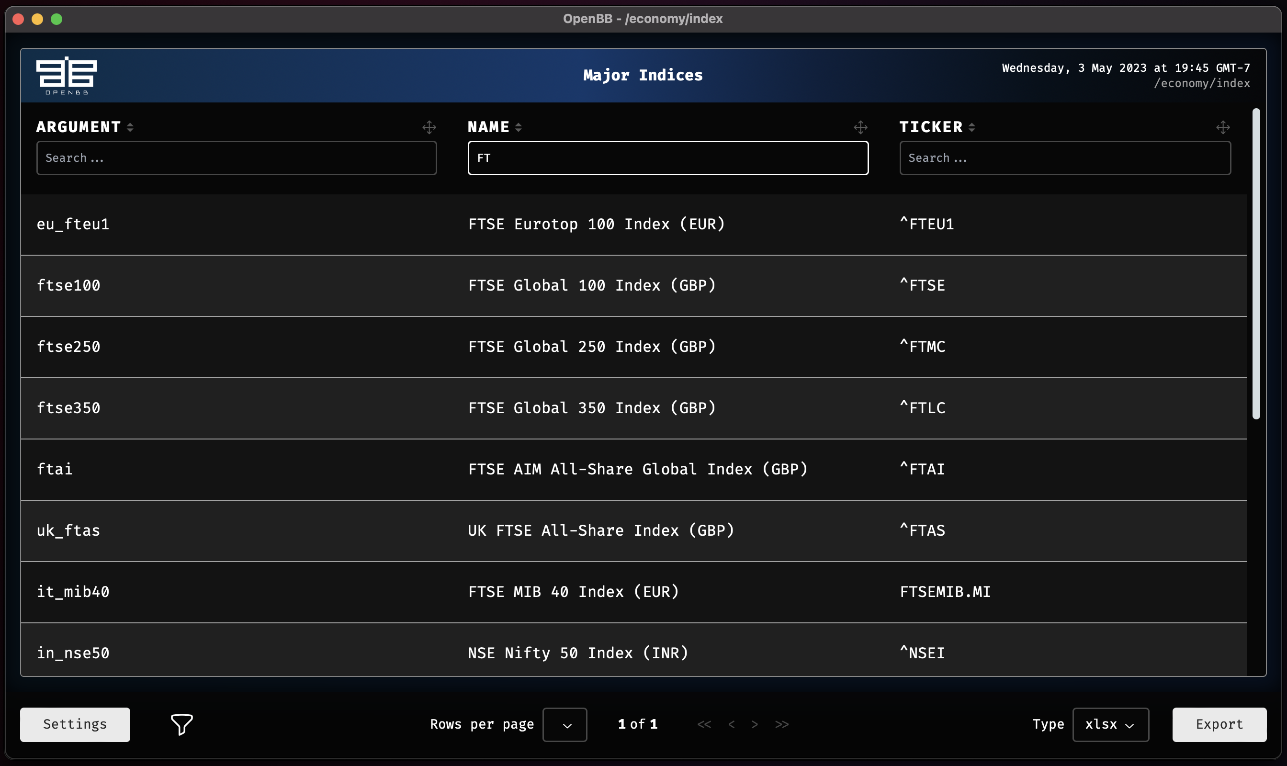This screenshot has height=766, width=1287.
Task: Select the uk_ftas argument cell
Action: [x=68, y=530]
